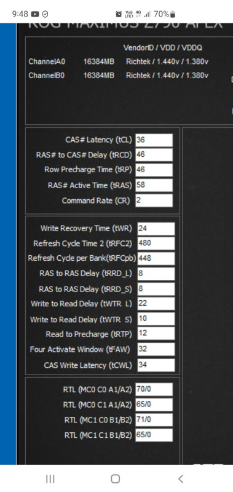The height and width of the screenshot is (492, 233).
Task: Click the CAS# Latency (tCL) label
Action: tap(99, 140)
